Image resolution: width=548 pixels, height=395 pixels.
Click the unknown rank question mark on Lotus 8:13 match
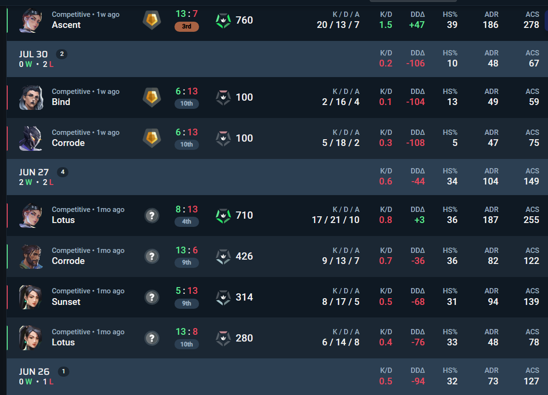click(x=152, y=215)
